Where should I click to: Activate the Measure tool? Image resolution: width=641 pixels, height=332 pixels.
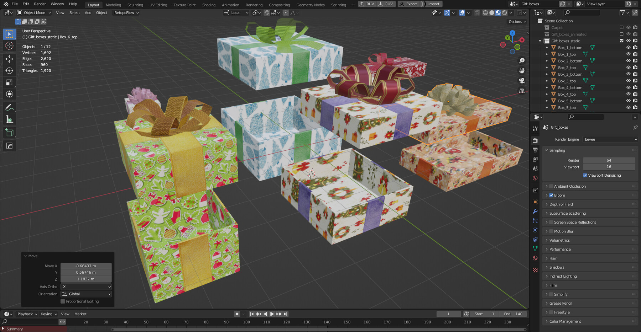(x=9, y=119)
